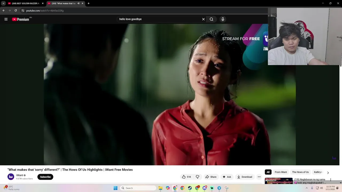The image size is (342, 192).
Task: Share this video
Action: point(211,177)
